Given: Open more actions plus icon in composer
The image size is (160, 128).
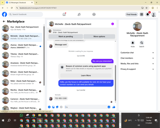Looking at the screenshot, I should click(x=49, y=107).
